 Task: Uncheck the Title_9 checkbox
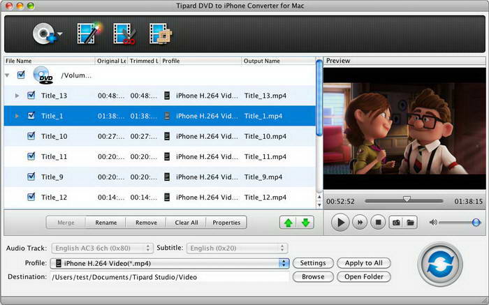31,177
